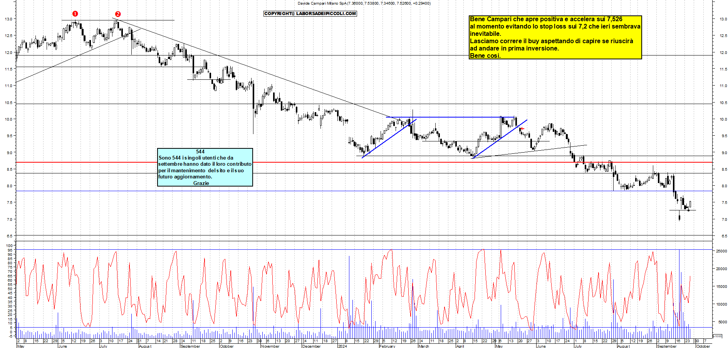This screenshot has height=348, width=728.
Task: Click the -5 label on the oscillator scale
Action: pyautogui.click(x=11, y=336)
